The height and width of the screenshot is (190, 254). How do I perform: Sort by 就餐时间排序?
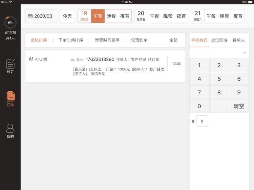point(107,40)
